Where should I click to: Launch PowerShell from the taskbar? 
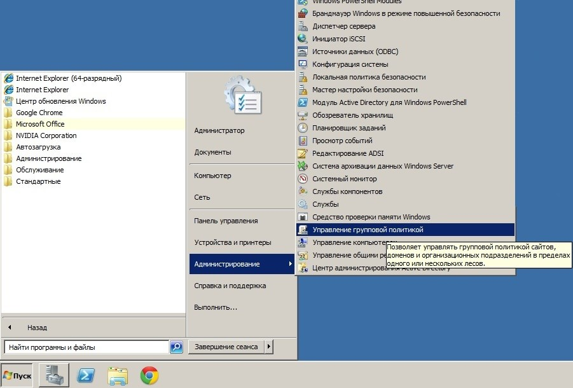coord(86,375)
